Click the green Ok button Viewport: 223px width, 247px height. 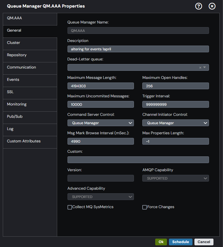point(161,242)
